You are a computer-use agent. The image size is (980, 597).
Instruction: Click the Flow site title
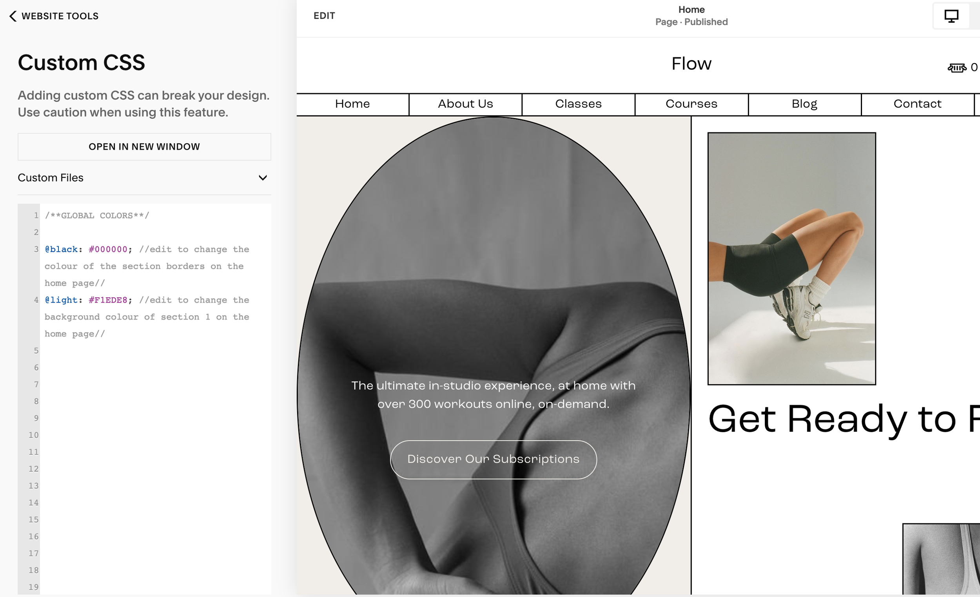point(691,64)
